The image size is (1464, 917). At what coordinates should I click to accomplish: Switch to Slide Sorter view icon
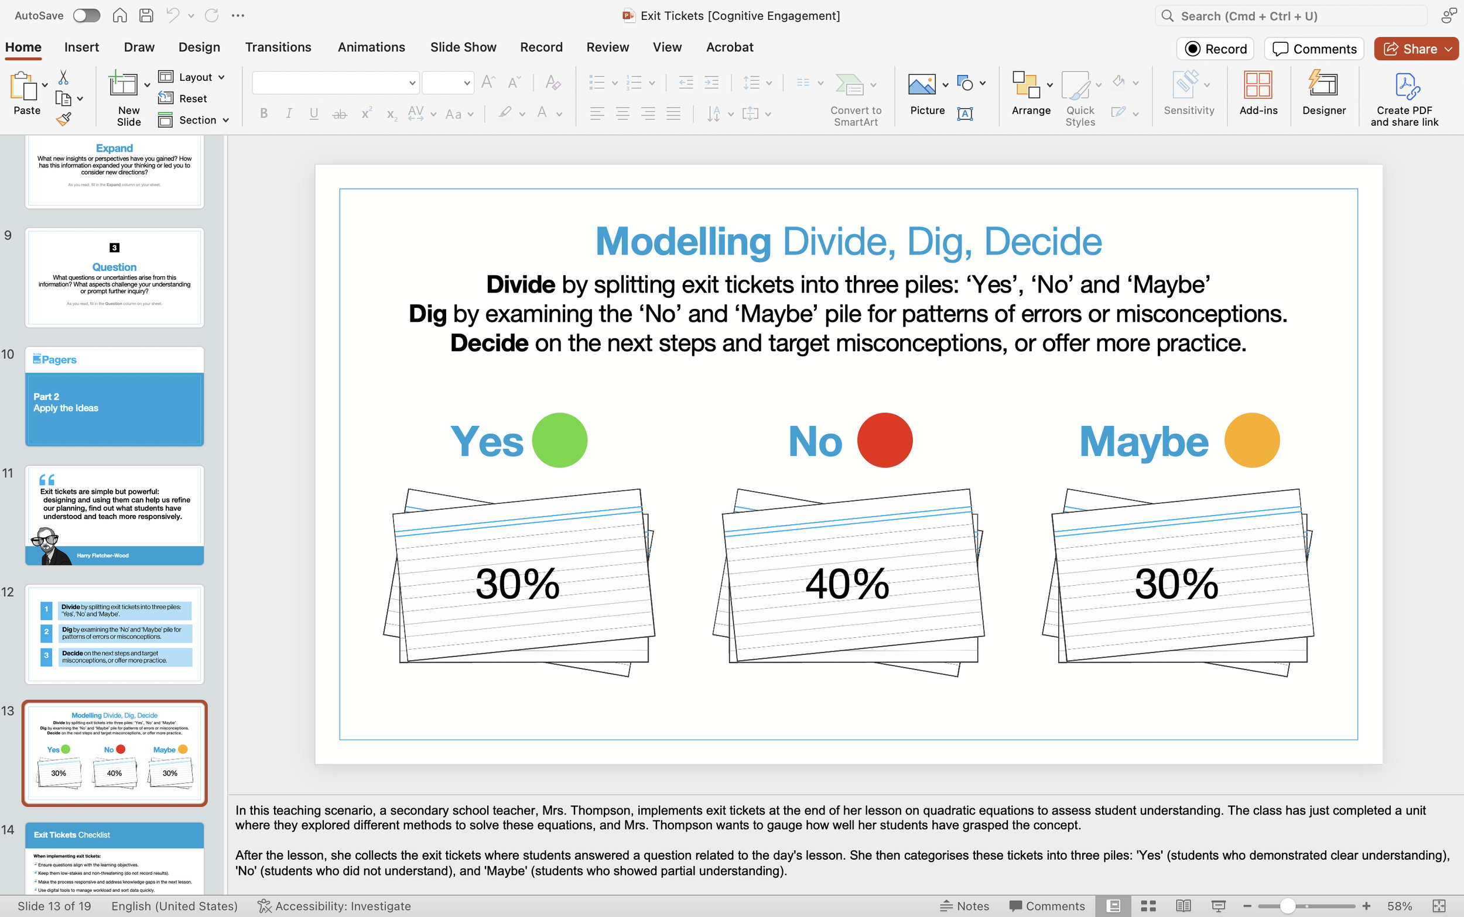(x=1148, y=905)
